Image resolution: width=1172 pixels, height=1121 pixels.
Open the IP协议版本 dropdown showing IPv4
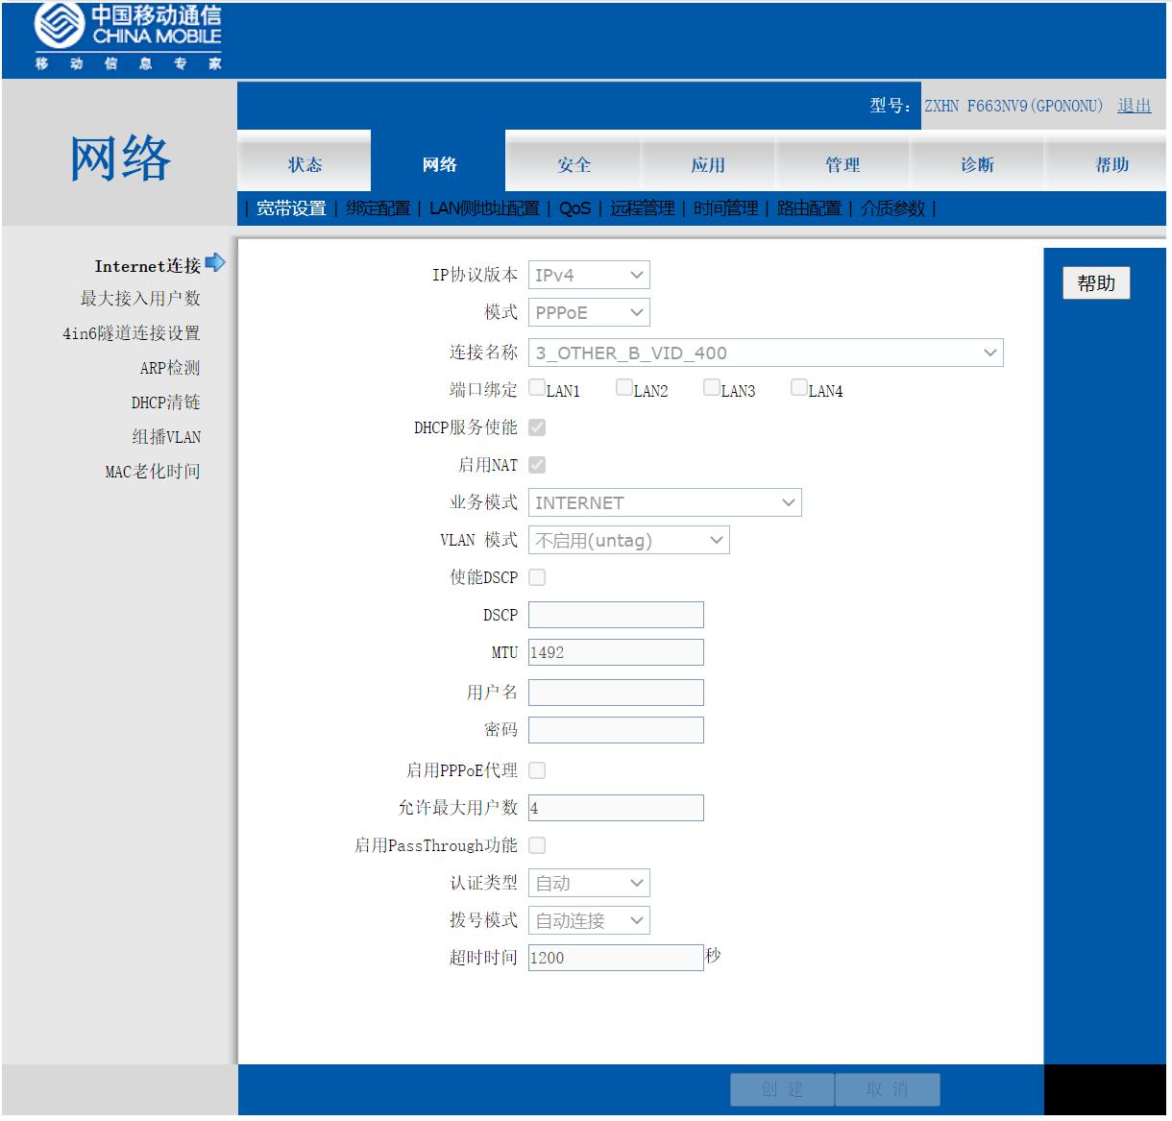(589, 275)
